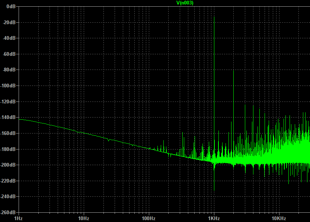Click the 10KHz frequency axis label
This screenshot has width=310, height=222.
[279, 218]
